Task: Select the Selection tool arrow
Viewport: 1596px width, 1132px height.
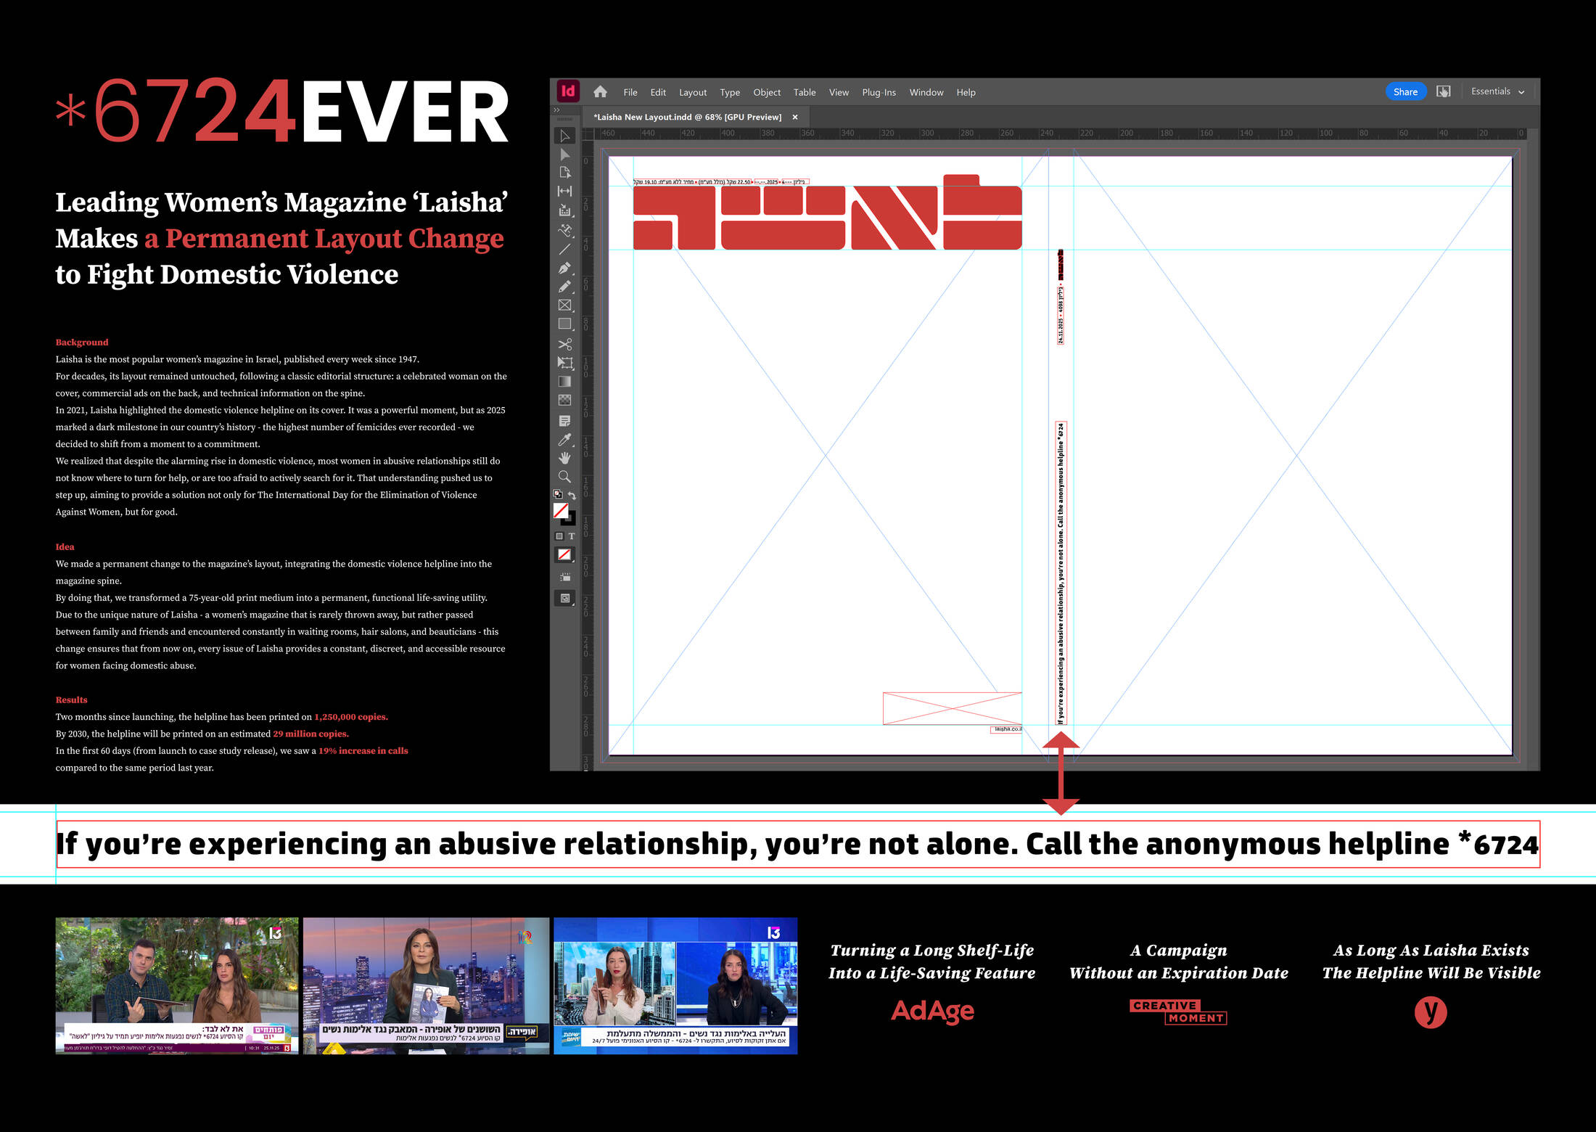Action: 564,136
